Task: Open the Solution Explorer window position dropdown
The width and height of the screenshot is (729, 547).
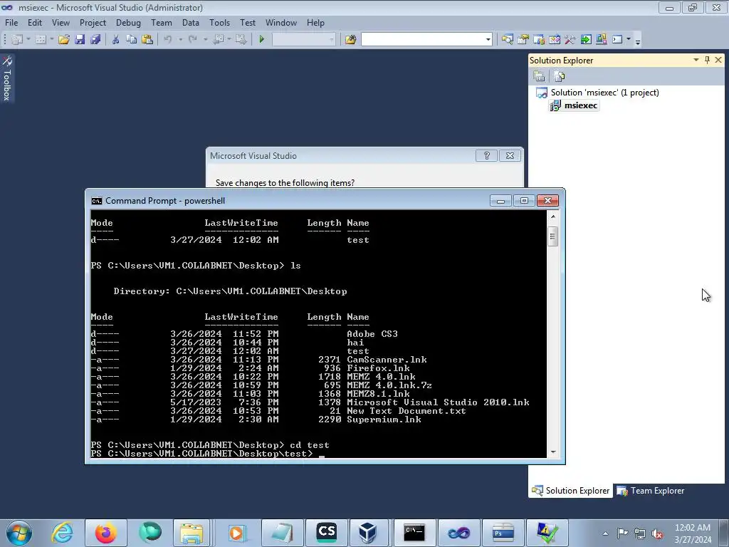Action: pyautogui.click(x=696, y=60)
